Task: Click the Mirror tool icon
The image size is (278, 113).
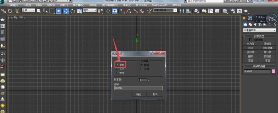Action: 182,11
